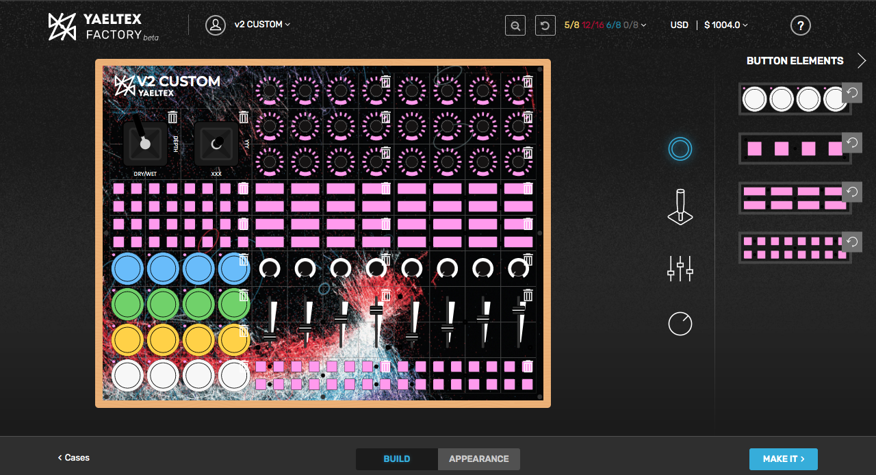Open the v2 CUSTOM dropdown
This screenshot has height=475, width=876.
pyautogui.click(x=262, y=25)
